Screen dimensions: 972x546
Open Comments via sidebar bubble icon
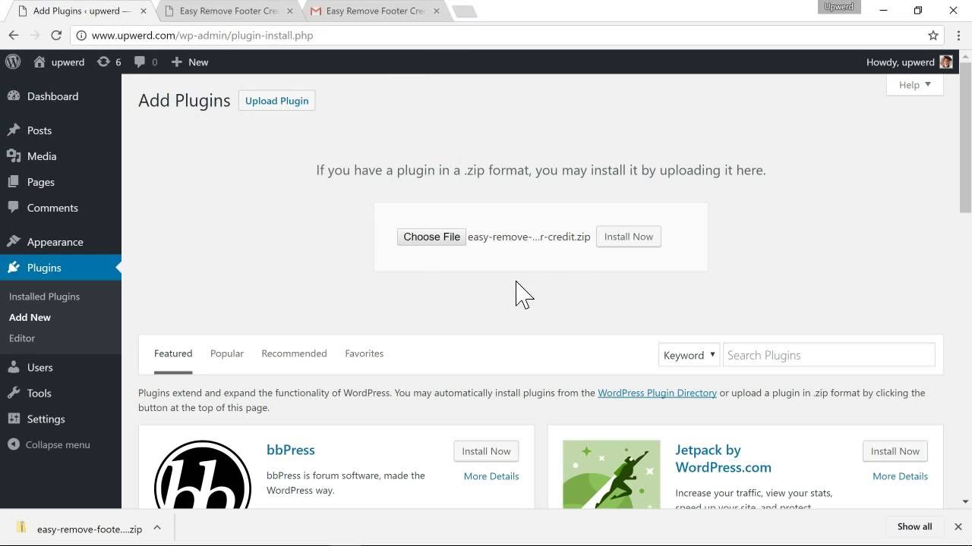coord(14,208)
